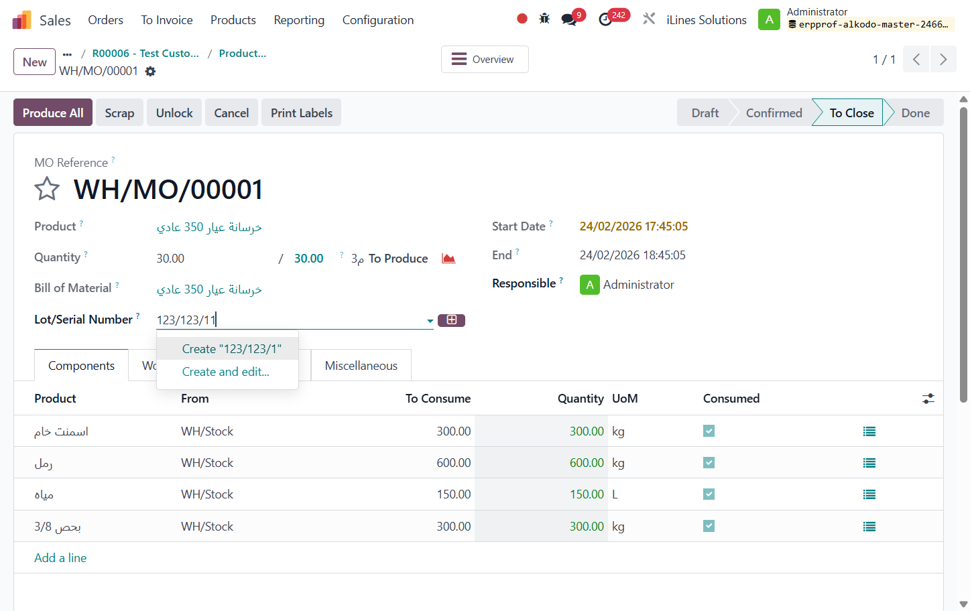Switch to the Miscellaneous tab
Image resolution: width=970 pixels, height=611 pixels.
361,366
